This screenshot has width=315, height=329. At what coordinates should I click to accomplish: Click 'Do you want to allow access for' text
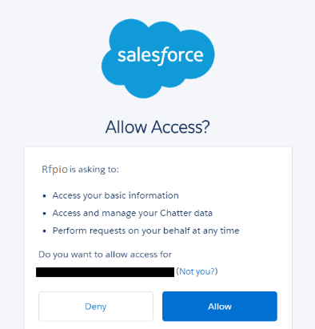point(105,255)
